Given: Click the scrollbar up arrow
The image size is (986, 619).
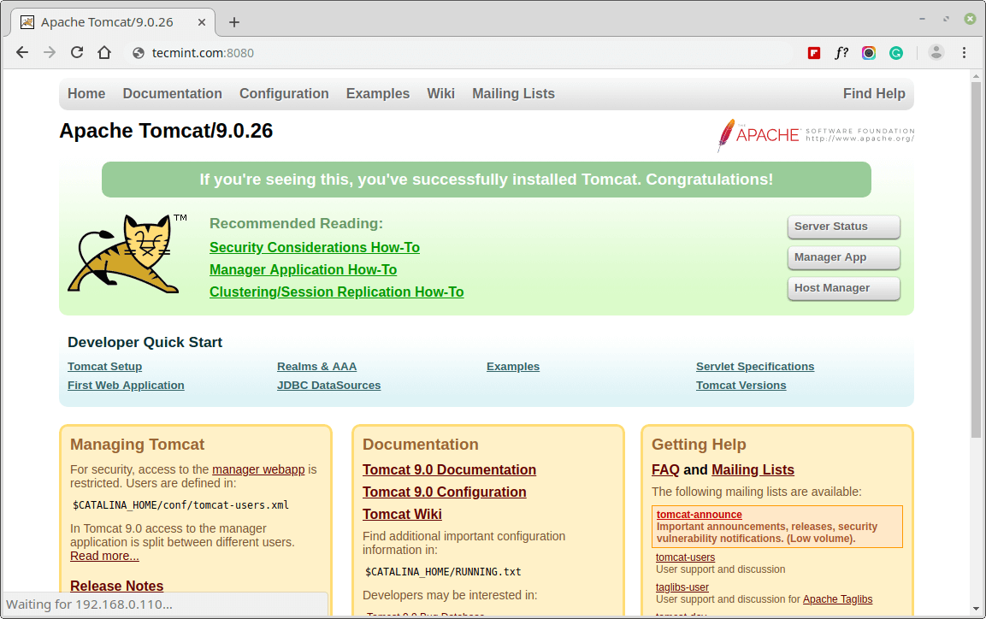Looking at the screenshot, I should [x=975, y=76].
